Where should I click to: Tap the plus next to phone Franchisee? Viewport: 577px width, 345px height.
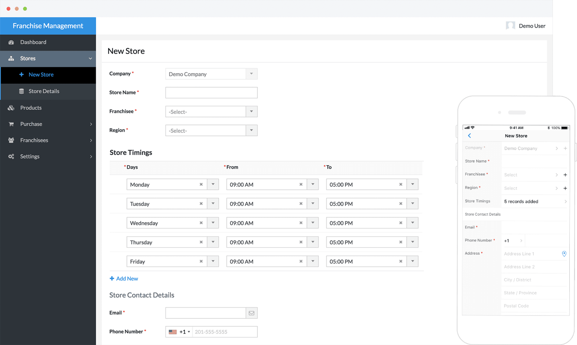tap(565, 175)
